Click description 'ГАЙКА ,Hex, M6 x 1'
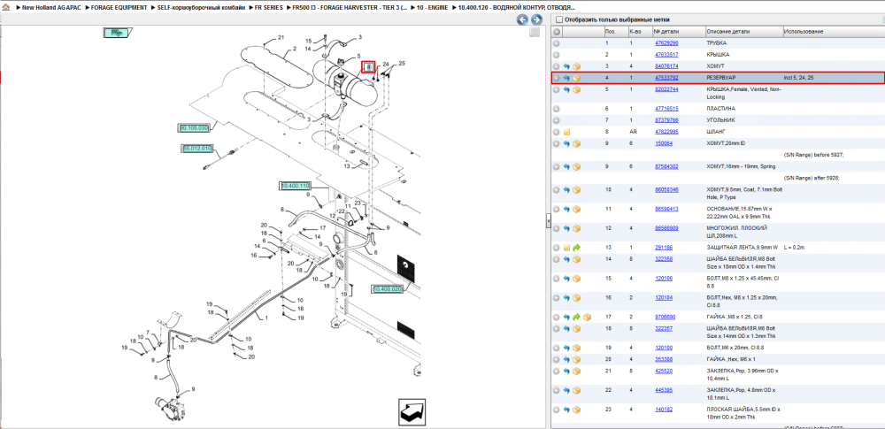885x429 pixels. (731, 359)
